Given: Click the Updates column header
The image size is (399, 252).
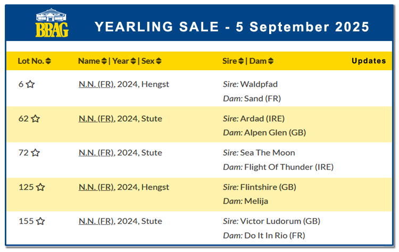Looking at the screenshot, I should tap(369, 61).
